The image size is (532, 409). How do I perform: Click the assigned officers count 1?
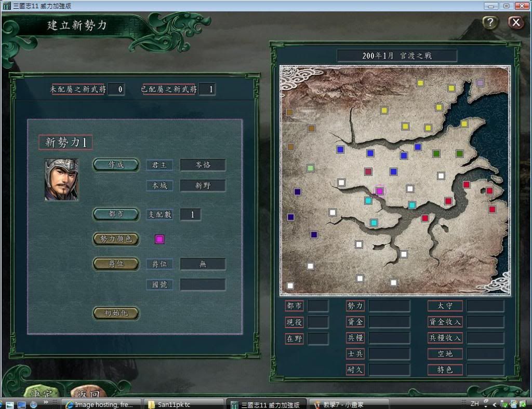pos(207,89)
